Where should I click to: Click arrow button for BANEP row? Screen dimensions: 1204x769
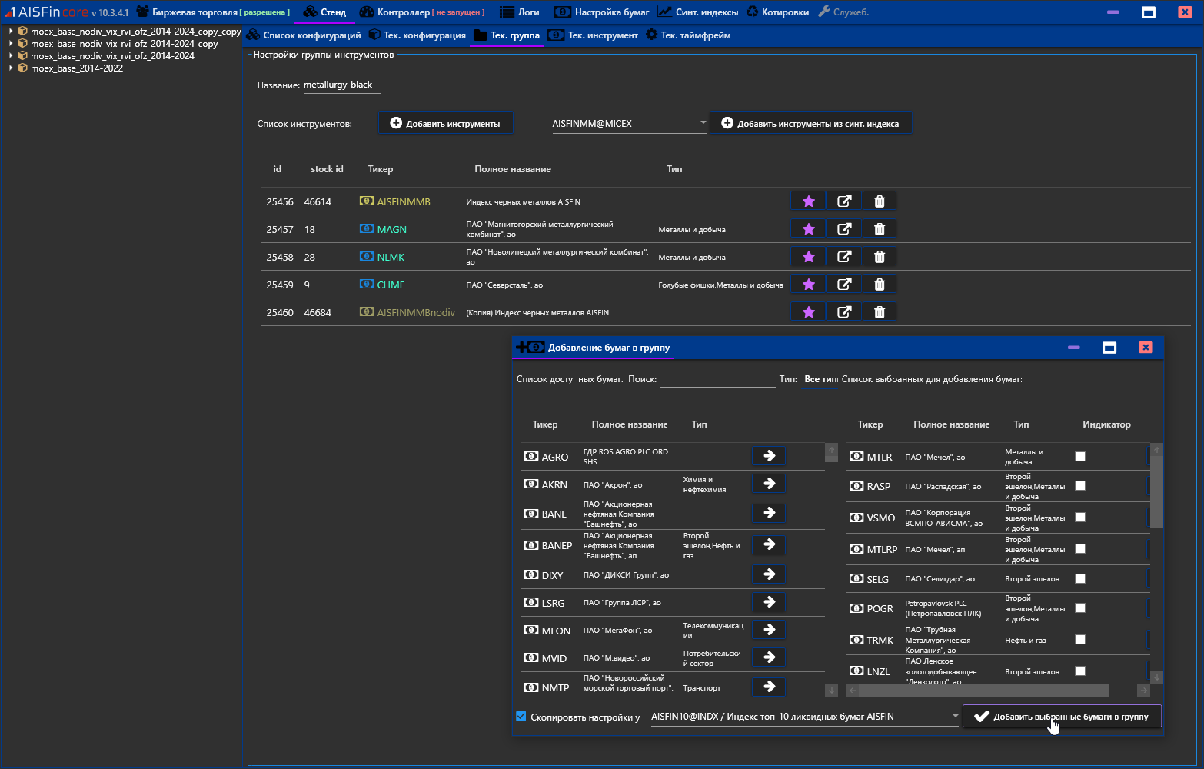(769, 544)
